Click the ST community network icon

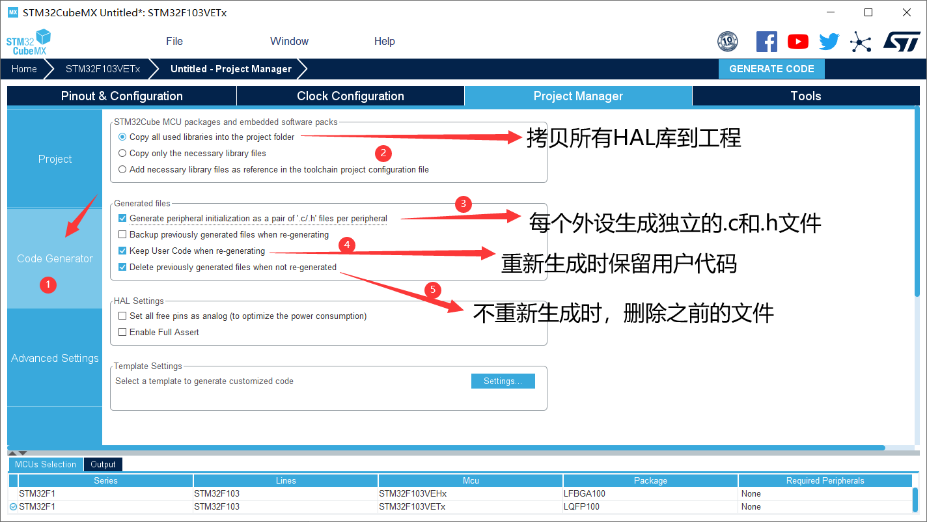860,42
